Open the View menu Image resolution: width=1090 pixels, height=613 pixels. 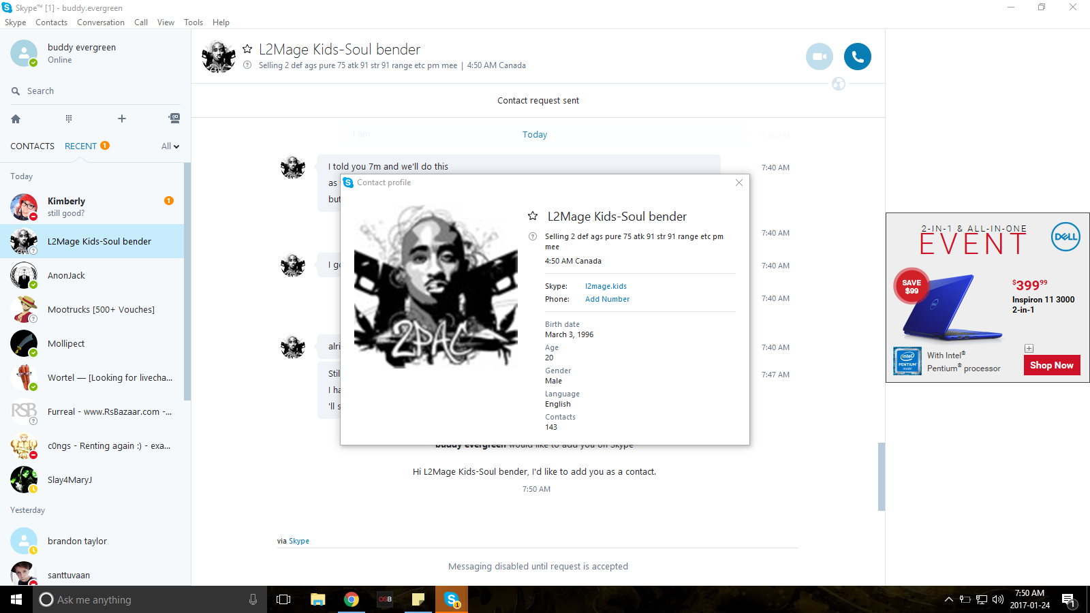click(166, 22)
